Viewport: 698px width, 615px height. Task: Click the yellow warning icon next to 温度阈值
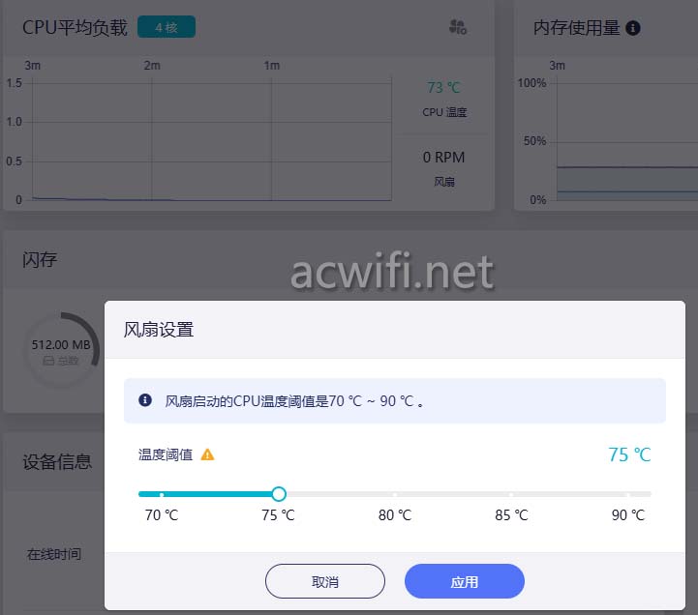(x=207, y=454)
